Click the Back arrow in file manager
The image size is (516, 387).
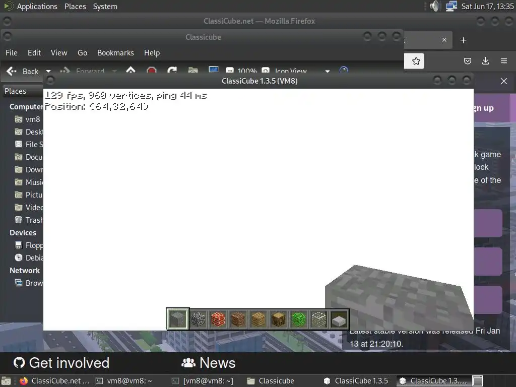(22, 71)
